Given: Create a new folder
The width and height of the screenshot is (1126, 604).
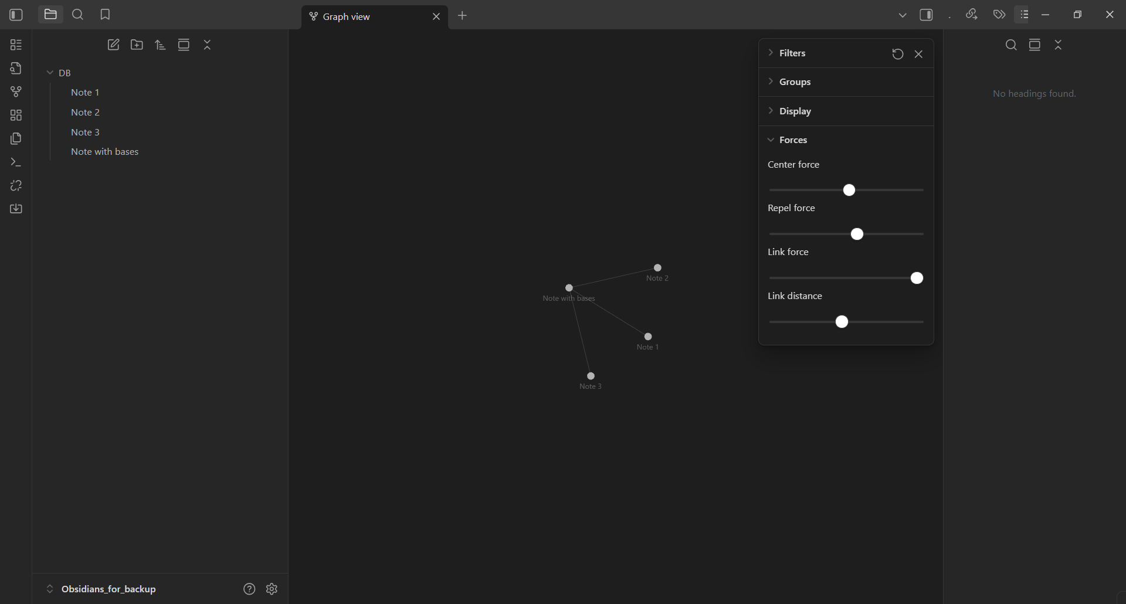Looking at the screenshot, I should 137,45.
